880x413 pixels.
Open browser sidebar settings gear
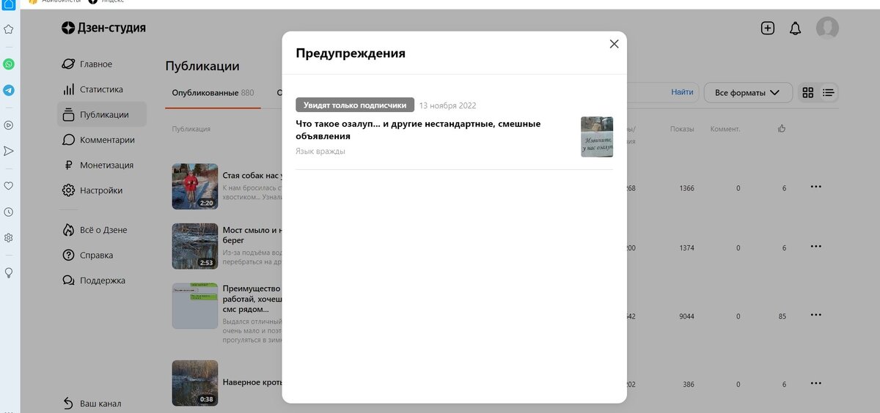coord(9,237)
